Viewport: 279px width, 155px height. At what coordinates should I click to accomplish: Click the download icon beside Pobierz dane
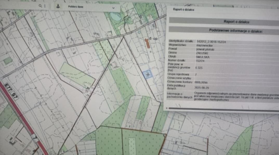[58, 6]
